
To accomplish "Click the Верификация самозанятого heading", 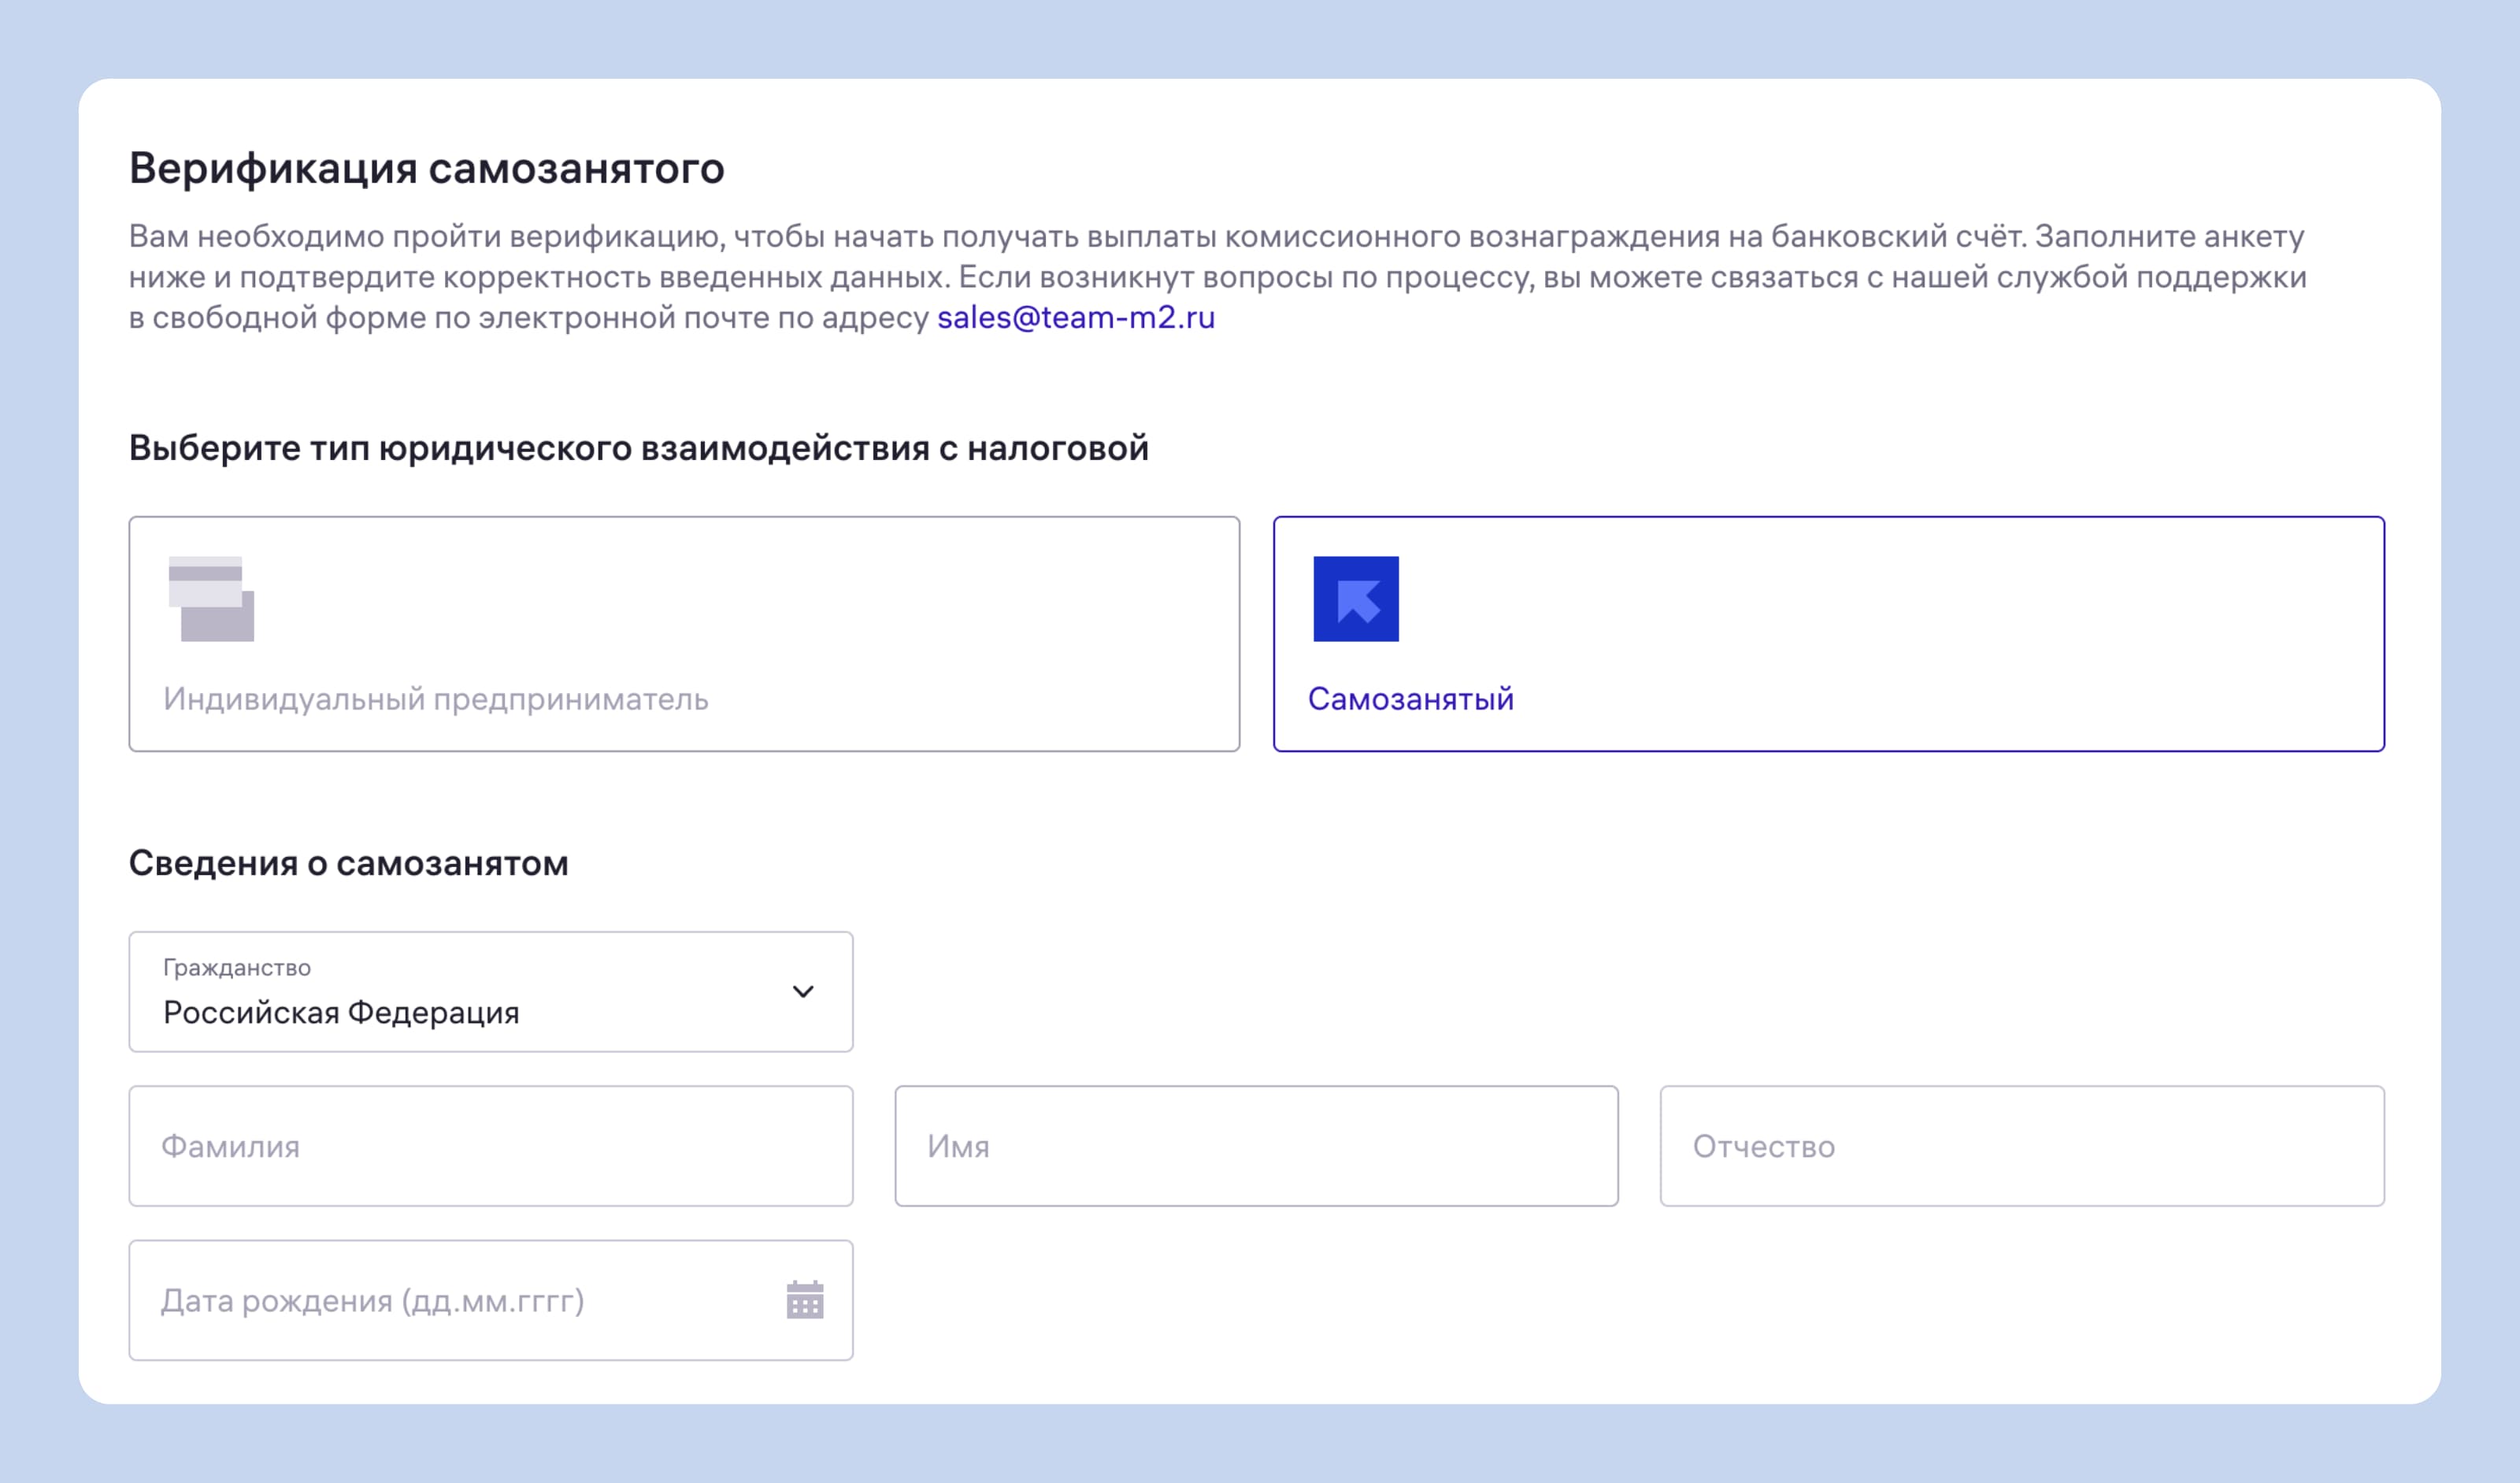I will [427, 168].
